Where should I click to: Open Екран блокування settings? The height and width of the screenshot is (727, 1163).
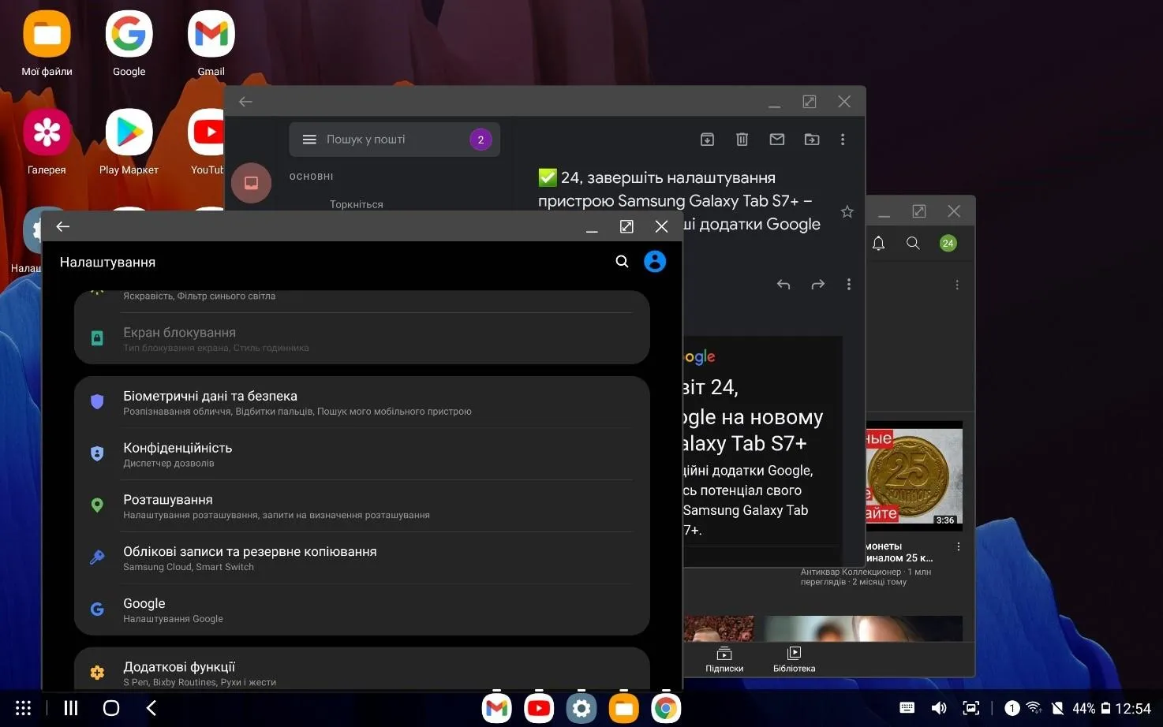coord(361,339)
